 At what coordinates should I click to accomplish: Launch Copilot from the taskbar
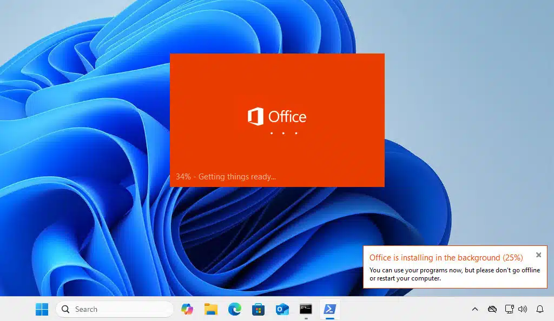pyautogui.click(x=187, y=309)
